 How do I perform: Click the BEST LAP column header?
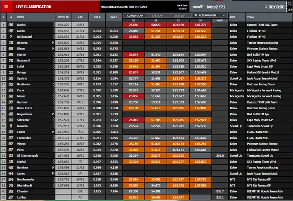[x=63, y=17]
